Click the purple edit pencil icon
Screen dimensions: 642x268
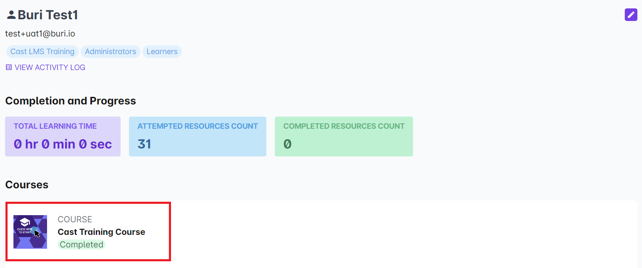point(631,15)
